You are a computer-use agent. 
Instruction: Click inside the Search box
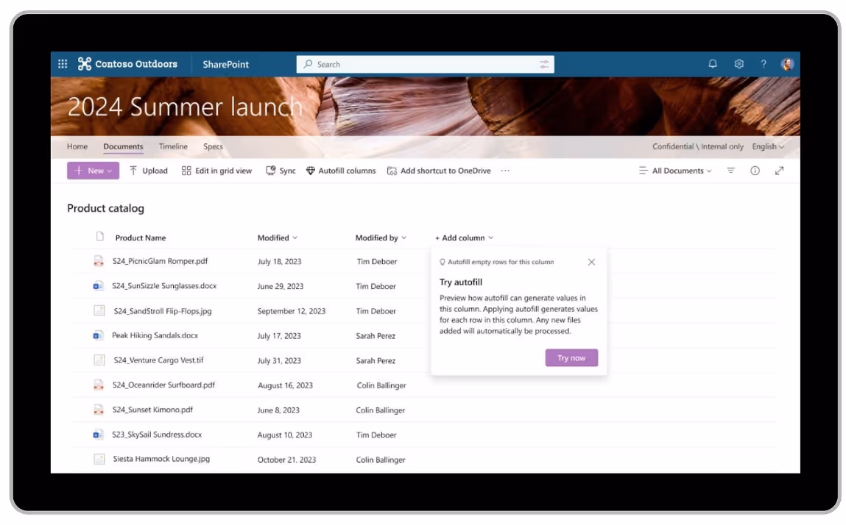click(425, 64)
